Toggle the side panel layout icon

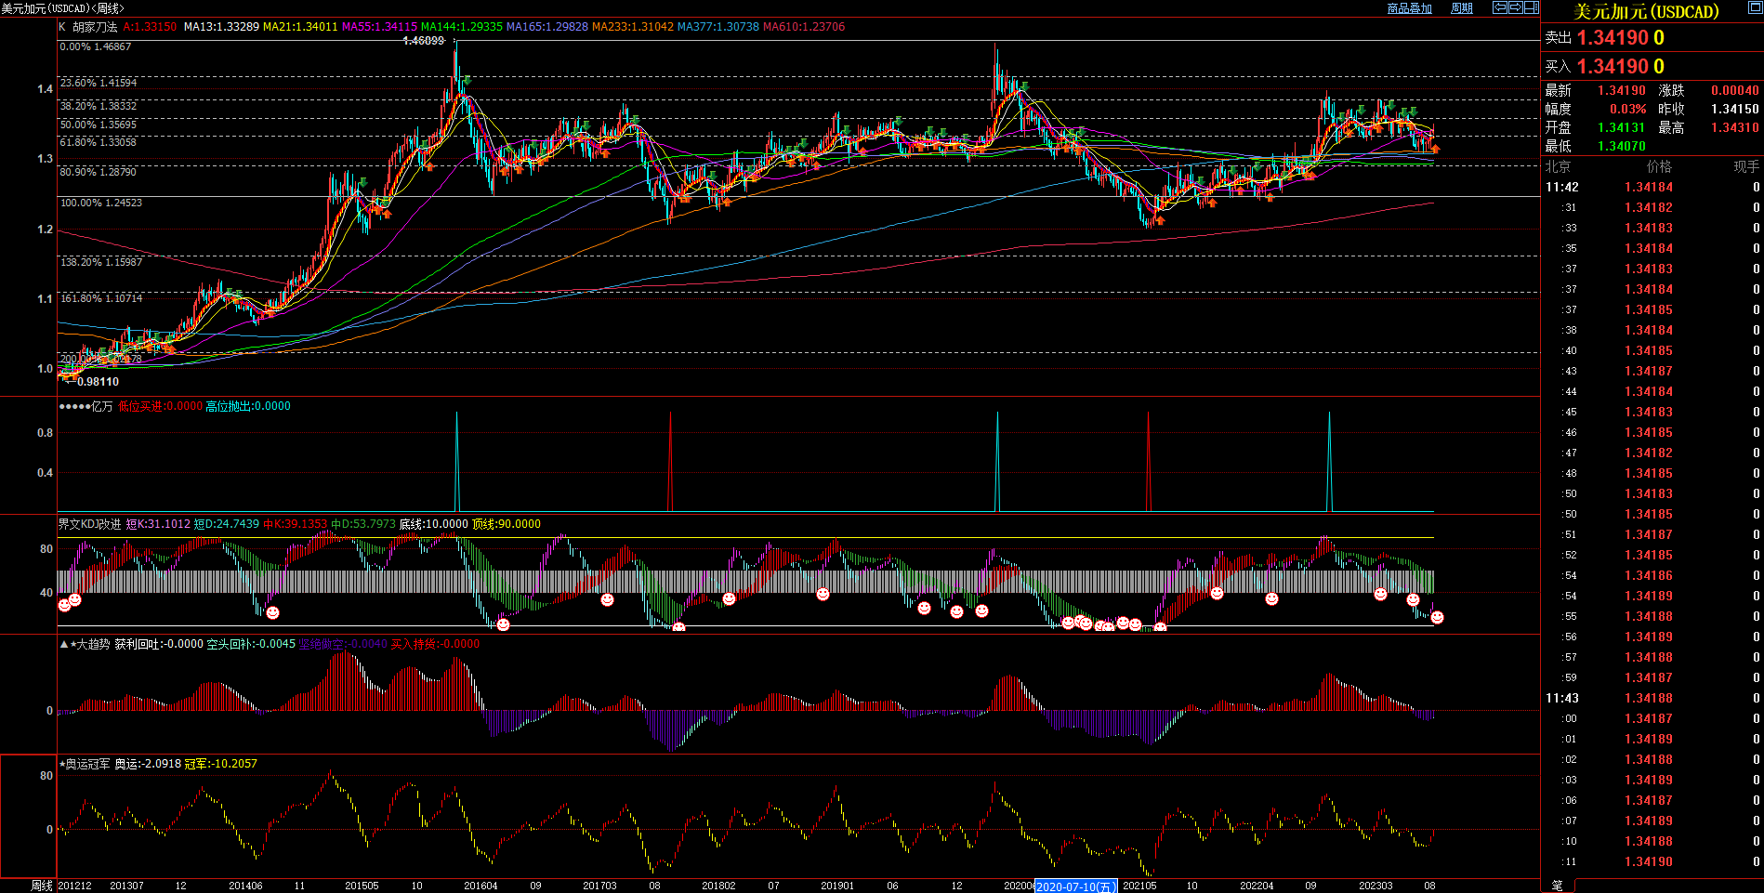pos(1531,7)
